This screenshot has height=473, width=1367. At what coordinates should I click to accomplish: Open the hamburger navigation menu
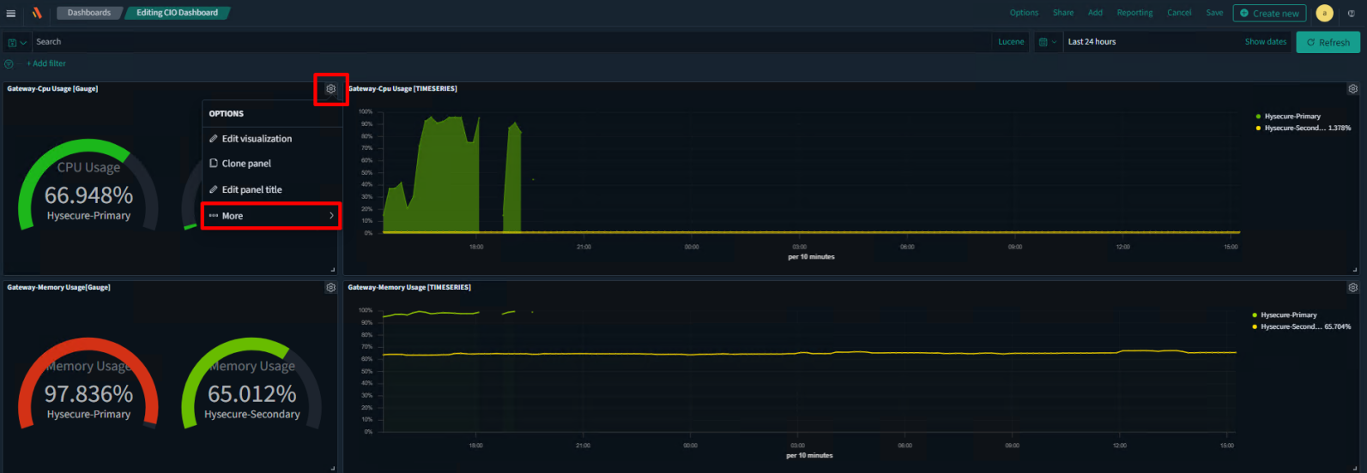coord(11,13)
